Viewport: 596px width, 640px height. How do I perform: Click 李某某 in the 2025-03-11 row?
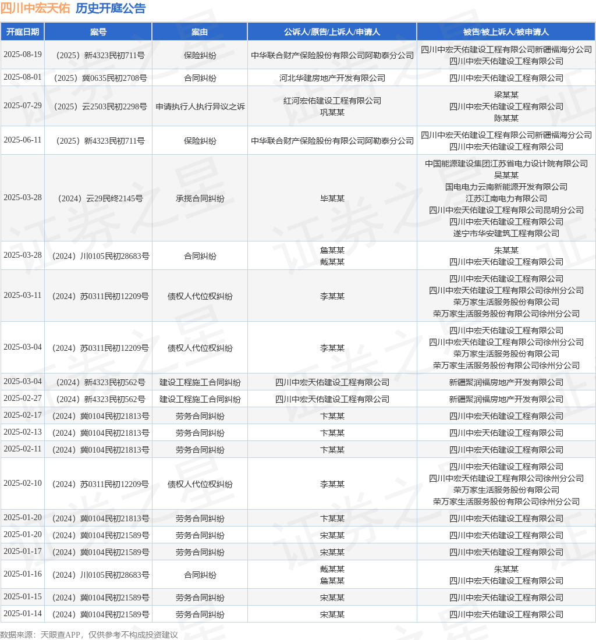(332, 296)
